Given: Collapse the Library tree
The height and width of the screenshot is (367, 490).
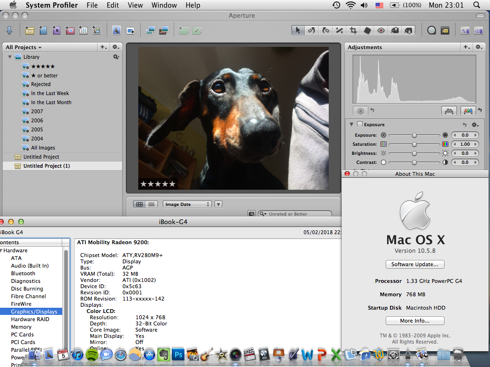Looking at the screenshot, I should tap(10, 57).
